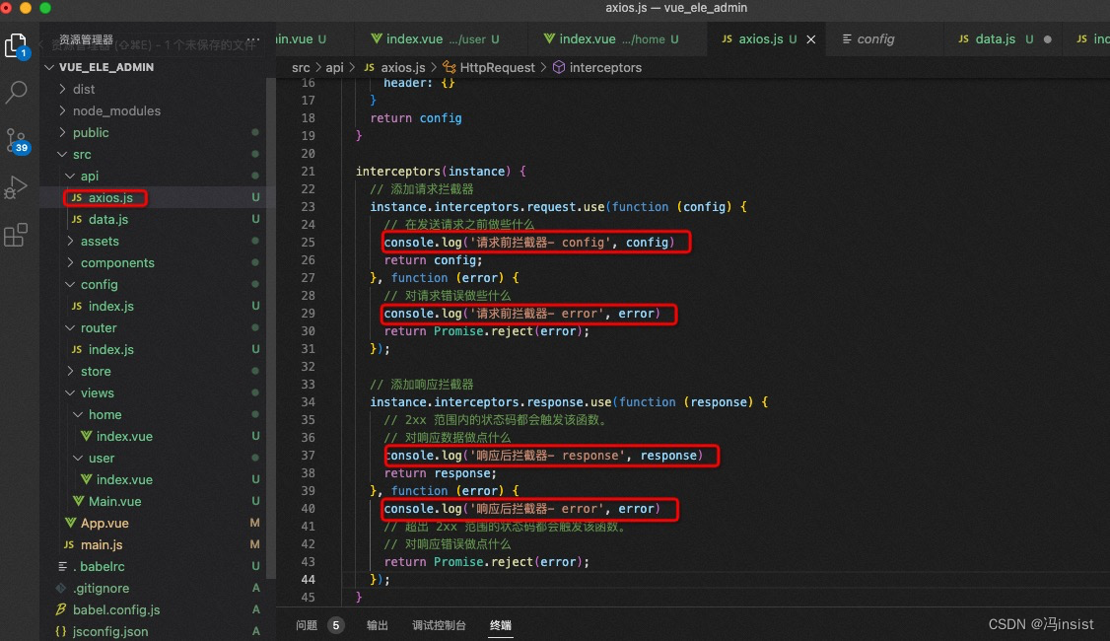Image resolution: width=1110 pixels, height=641 pixels.
Task: Open the 问题 panel showing 5 problems
Action: (x=309, y=624)
